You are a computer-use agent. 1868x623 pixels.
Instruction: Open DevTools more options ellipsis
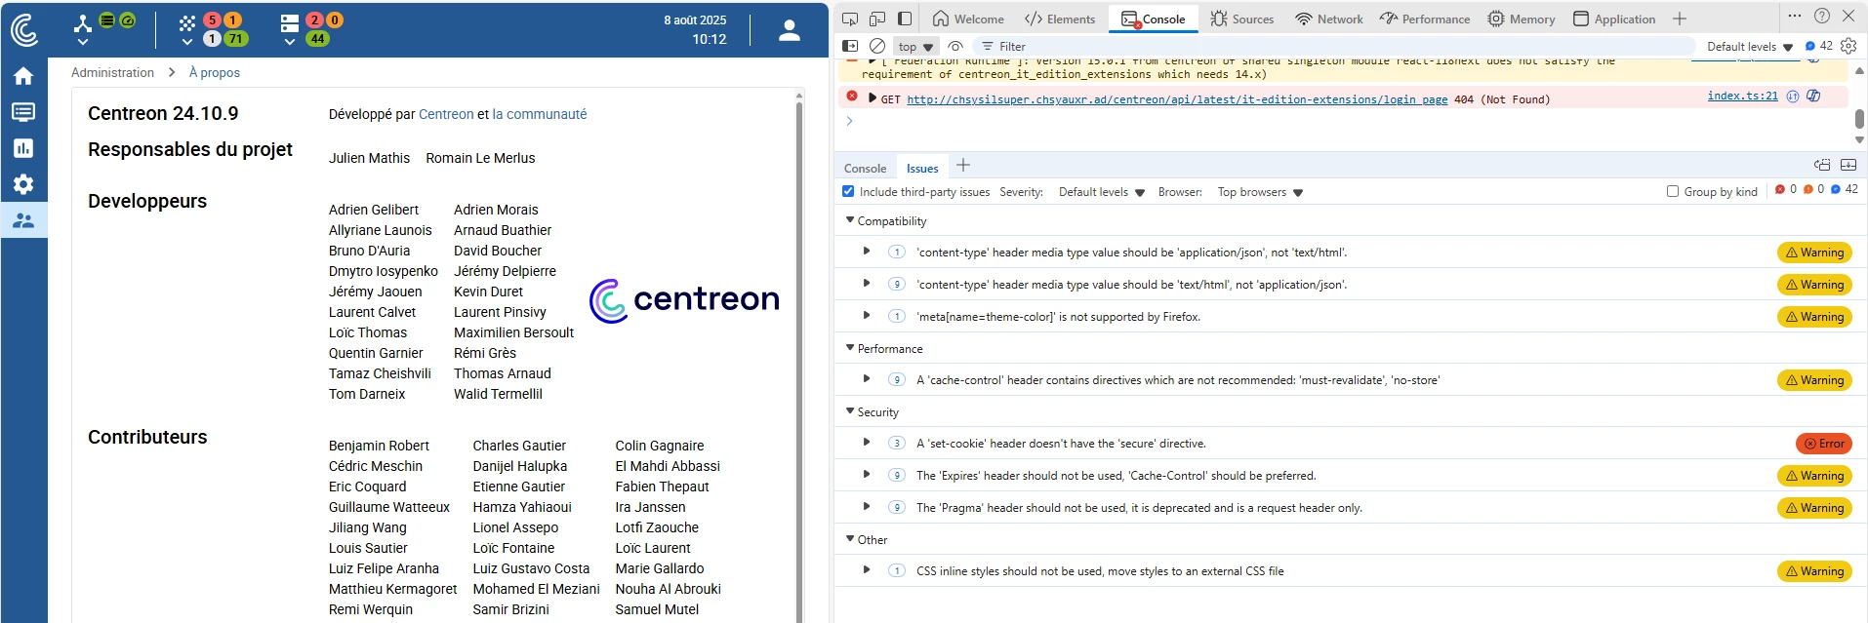point(1795,16)
